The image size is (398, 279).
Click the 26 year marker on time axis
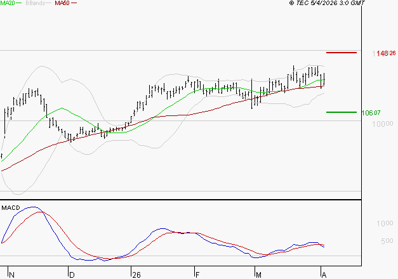coord(136,275)
